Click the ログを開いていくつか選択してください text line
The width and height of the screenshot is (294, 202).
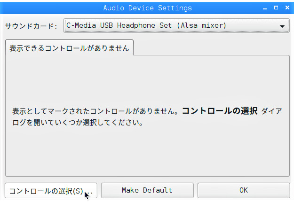[78, 123]
